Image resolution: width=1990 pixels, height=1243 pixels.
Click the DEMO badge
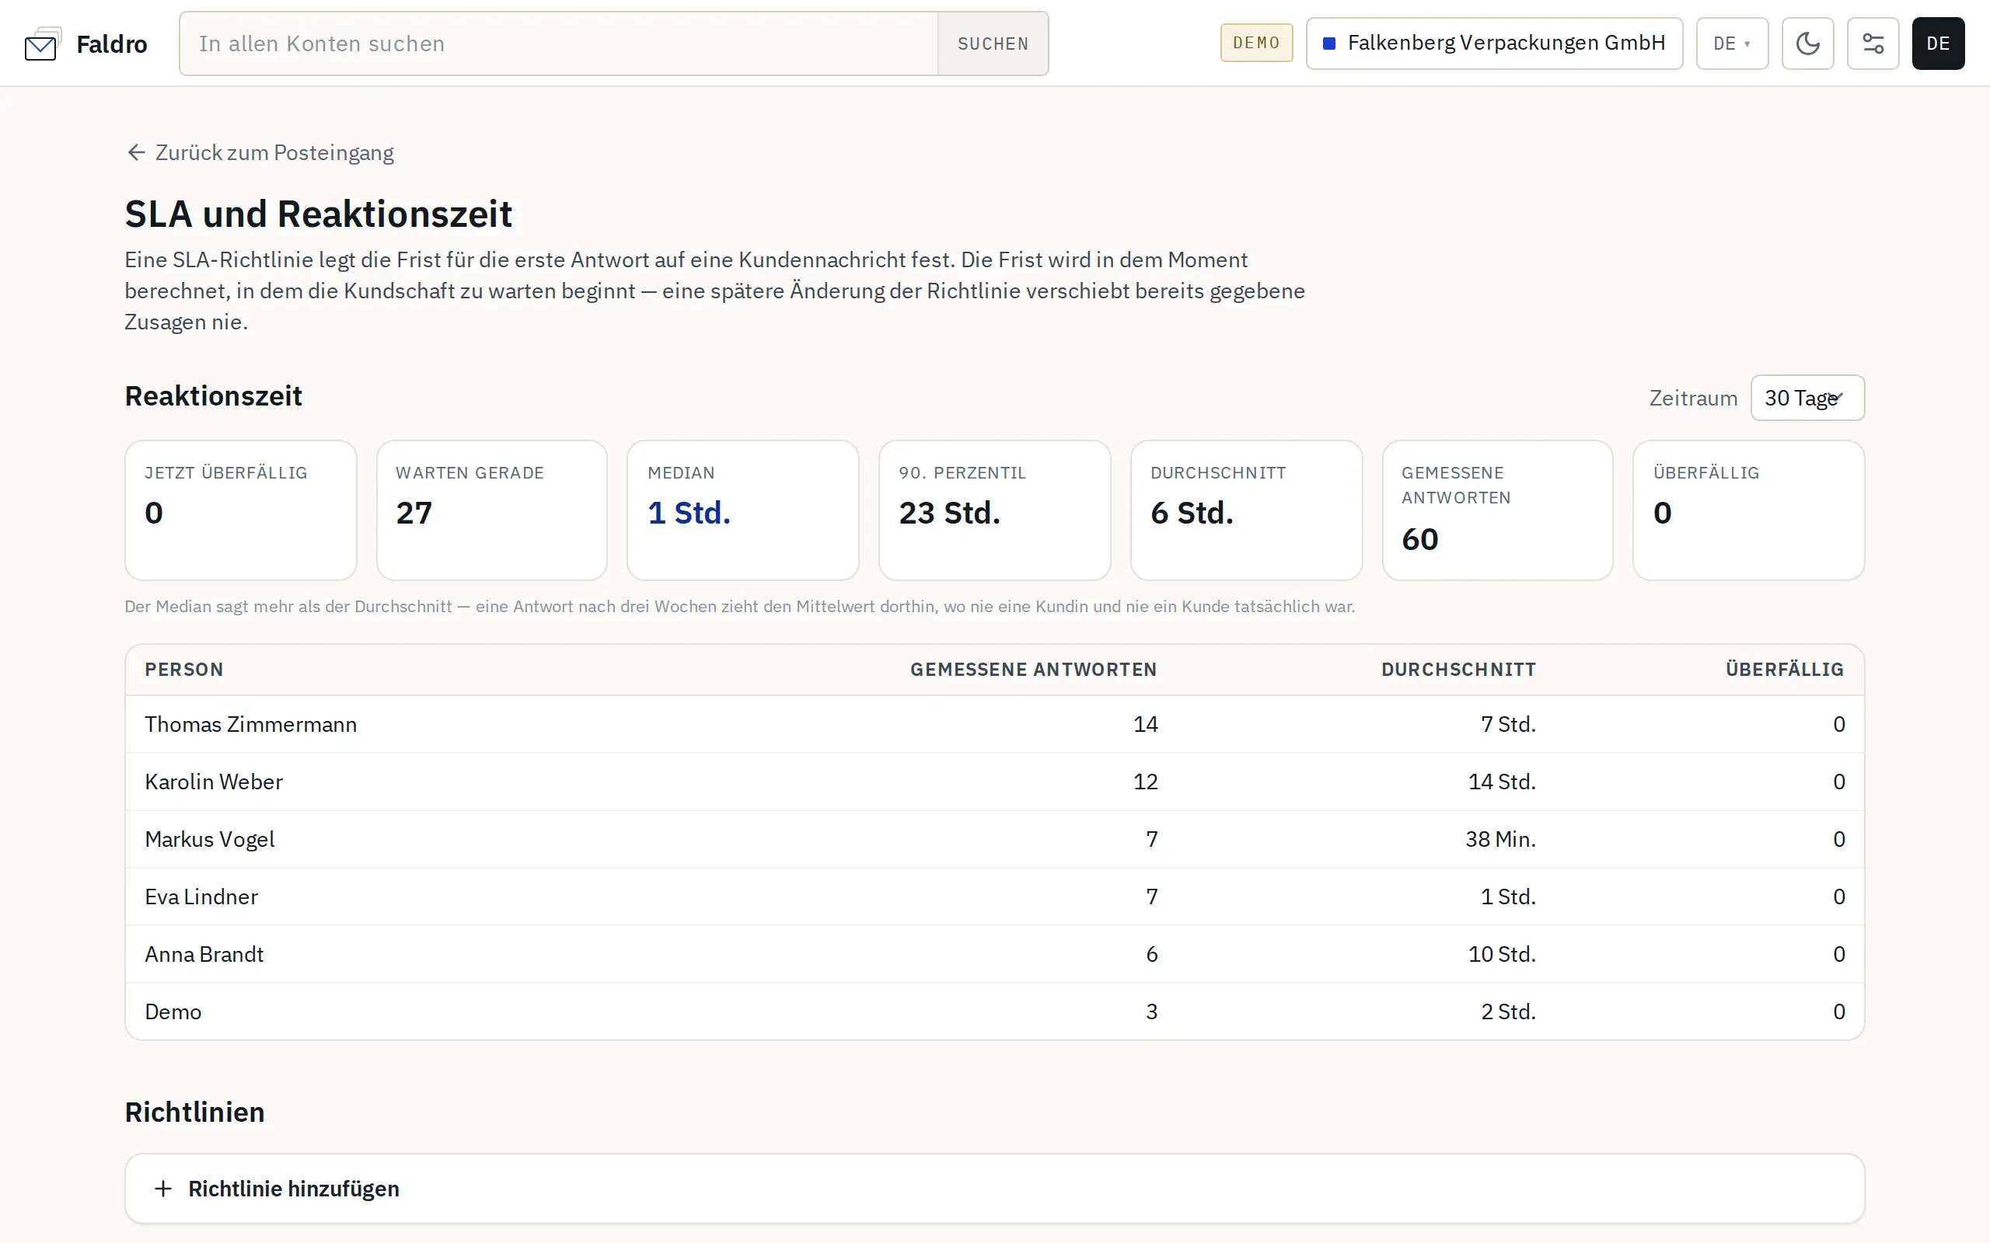click(x=1255, y=43)
